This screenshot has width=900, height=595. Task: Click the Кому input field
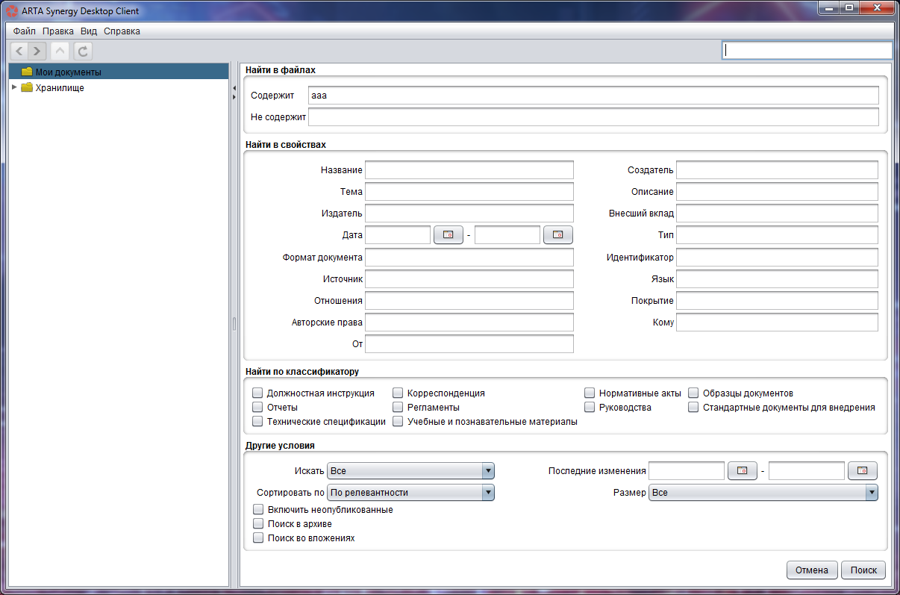coord(777,322)
